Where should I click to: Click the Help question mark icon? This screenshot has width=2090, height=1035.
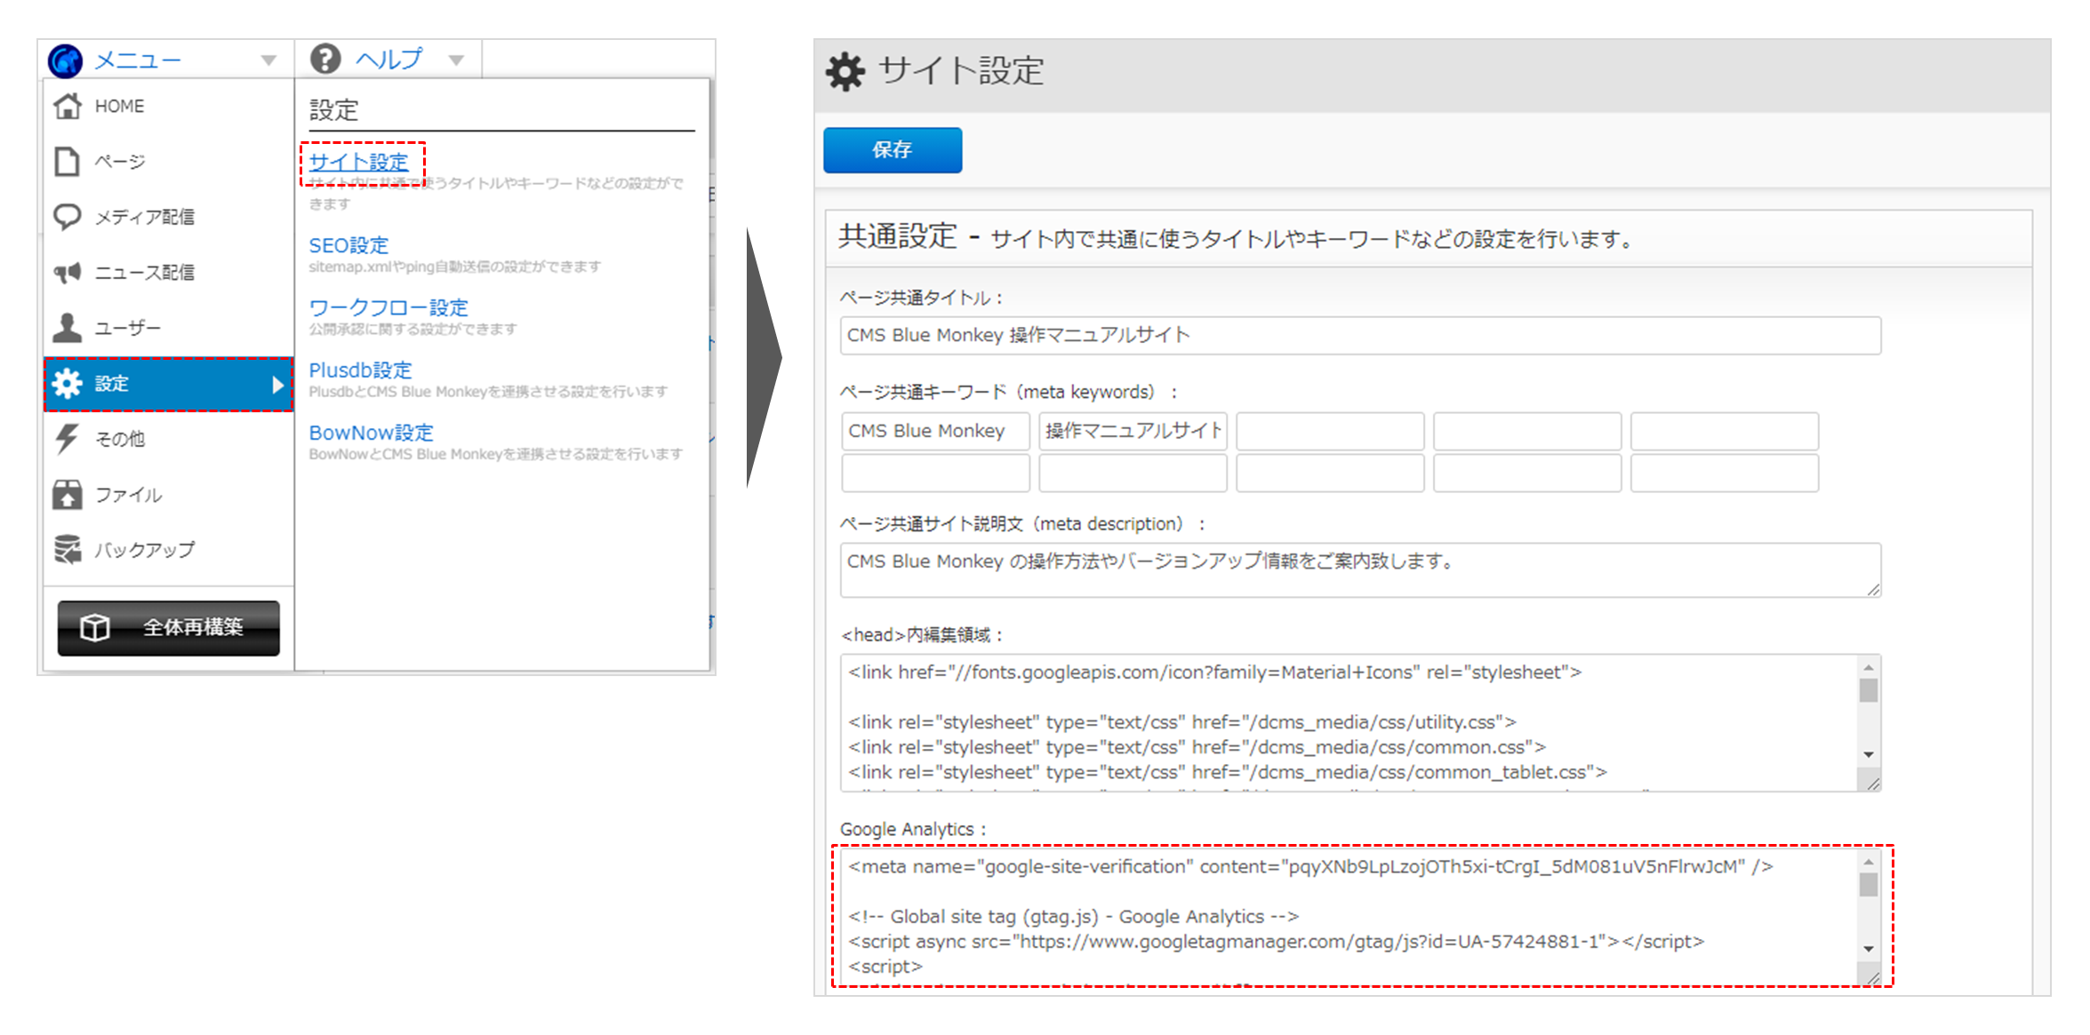tap(325, 59)
